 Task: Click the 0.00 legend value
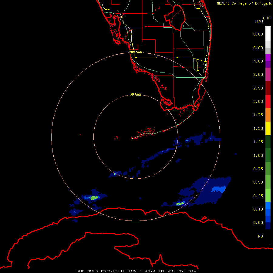[x=258, y=223]
